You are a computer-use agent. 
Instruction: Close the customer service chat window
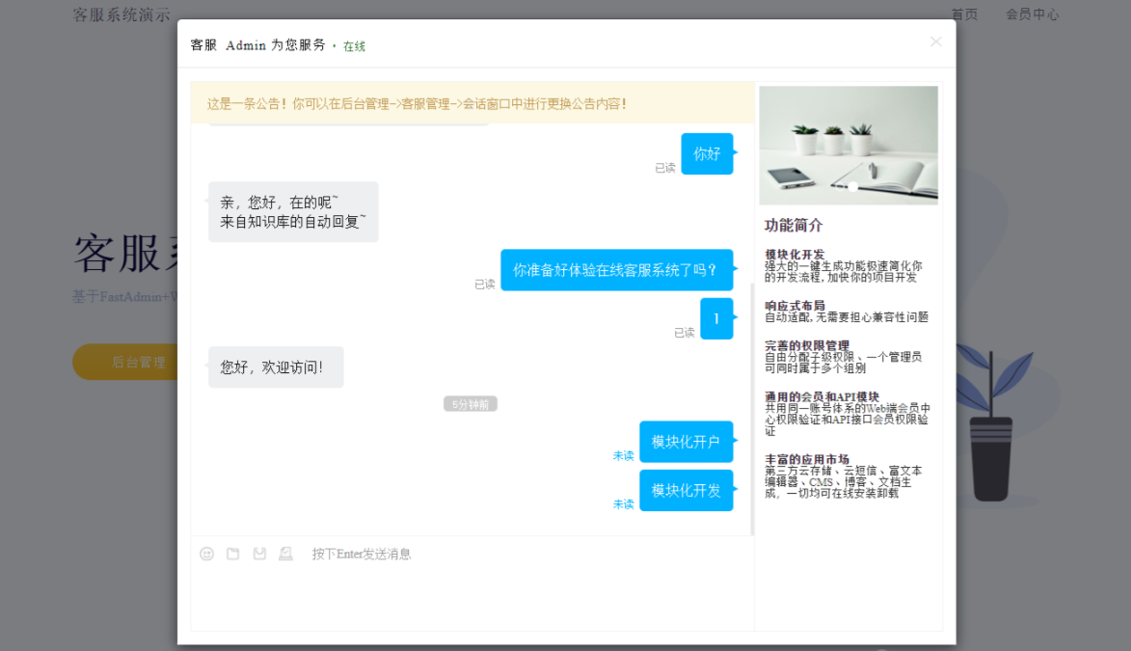[935, 41]
